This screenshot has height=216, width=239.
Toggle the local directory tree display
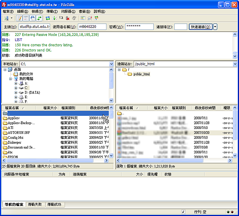click(x=26, y=18)
